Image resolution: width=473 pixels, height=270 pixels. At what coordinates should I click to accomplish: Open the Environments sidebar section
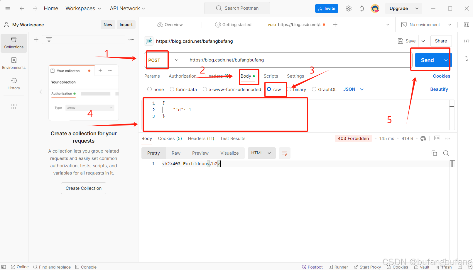tap(14, 64)
